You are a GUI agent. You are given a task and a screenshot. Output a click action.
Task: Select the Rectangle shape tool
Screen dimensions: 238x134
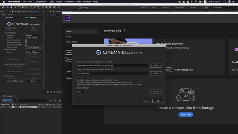[x=31, y=7]
